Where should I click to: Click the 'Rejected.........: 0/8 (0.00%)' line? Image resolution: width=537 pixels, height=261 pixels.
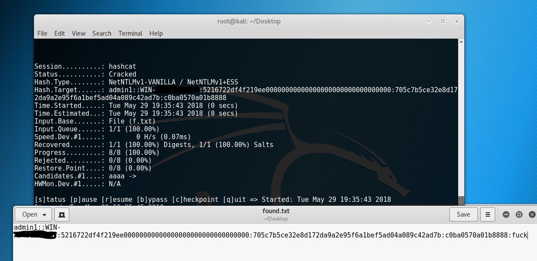click(93, 161)
